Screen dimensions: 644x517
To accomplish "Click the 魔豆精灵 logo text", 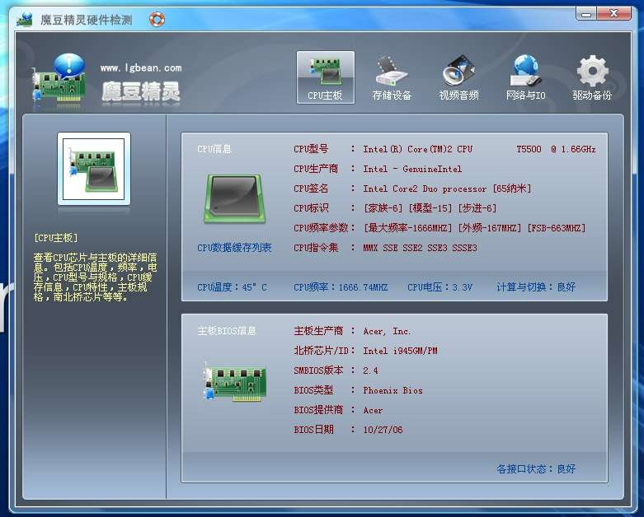I will coord(141,91).
